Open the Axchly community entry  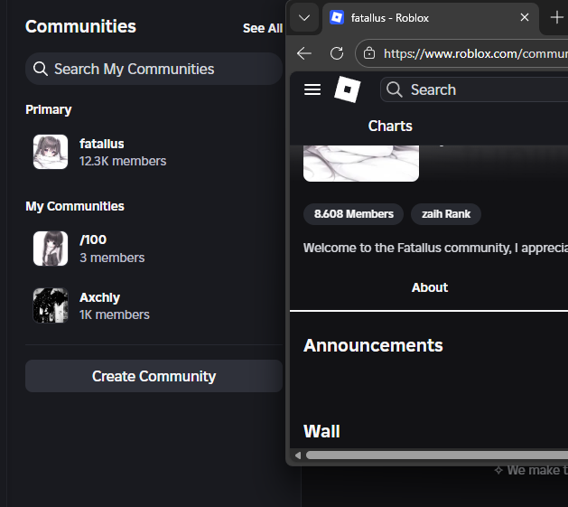[x=154, y=305]
